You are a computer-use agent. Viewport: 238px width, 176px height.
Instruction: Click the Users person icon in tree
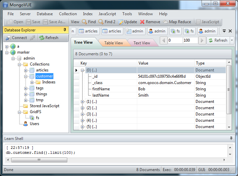26,124
